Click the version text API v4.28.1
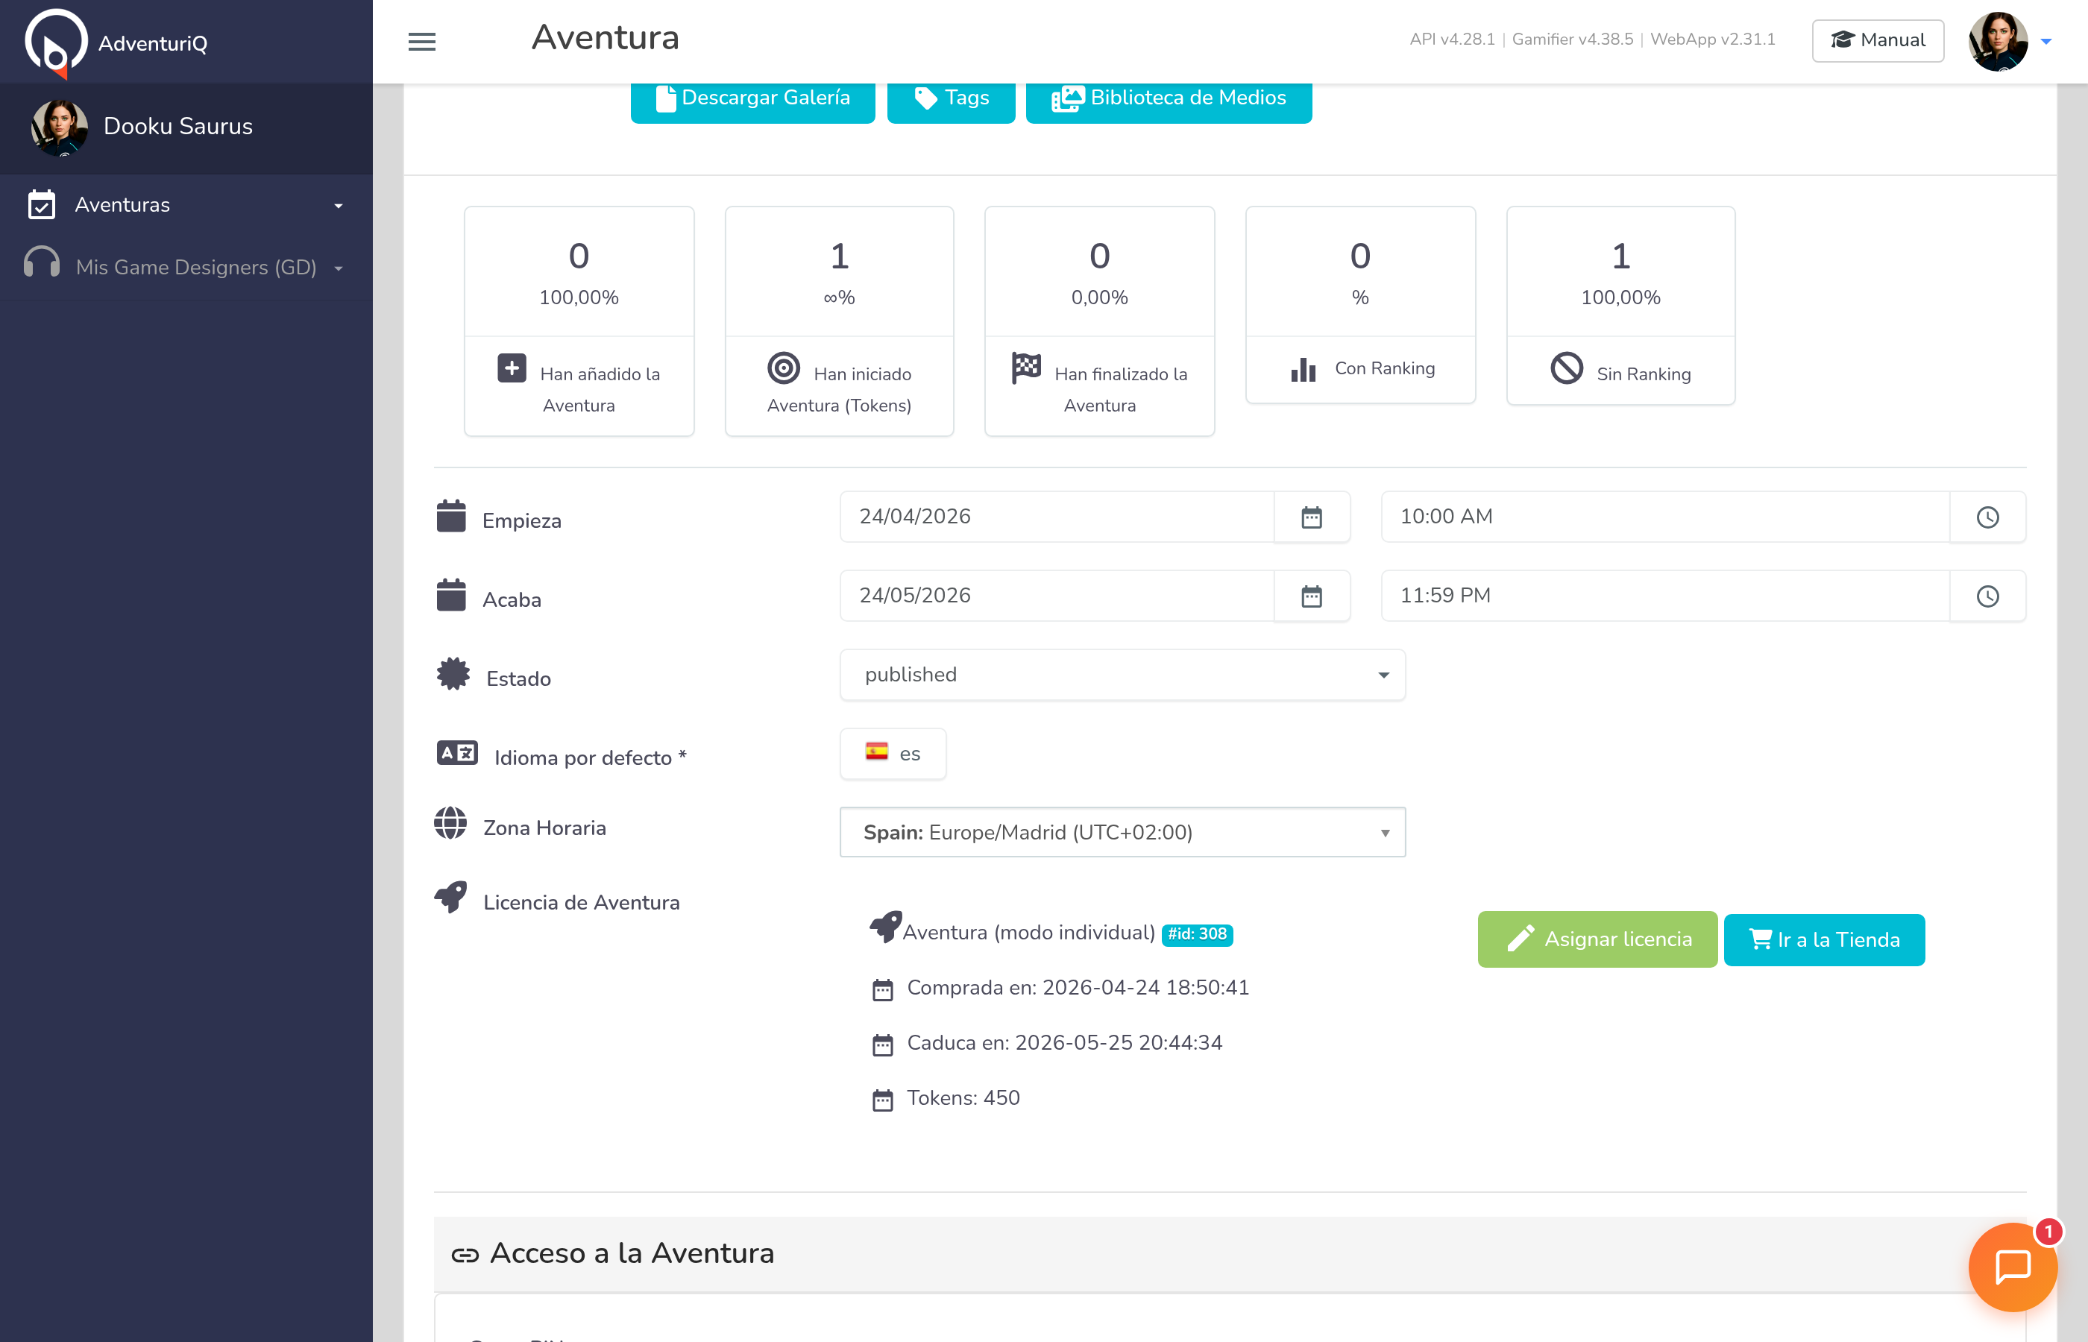The width and height of the screenshot is (2088, 1342). click(x=1452, y=40)
